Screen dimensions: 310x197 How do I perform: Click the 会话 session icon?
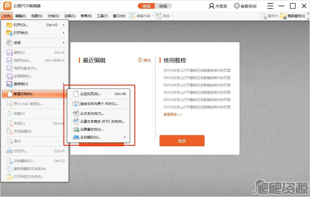coord(9,42)
